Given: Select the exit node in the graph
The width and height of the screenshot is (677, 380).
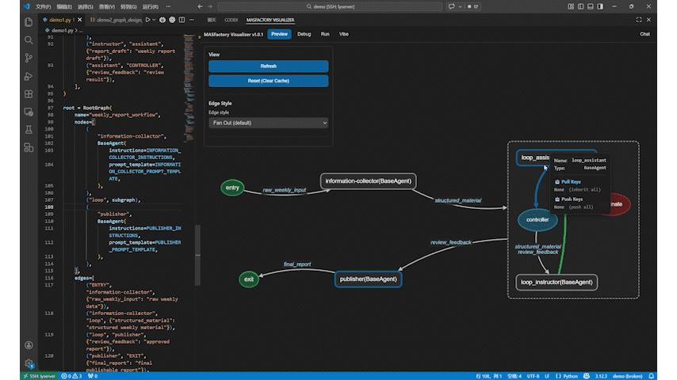Looking at the screenshot, I should 249,279.
